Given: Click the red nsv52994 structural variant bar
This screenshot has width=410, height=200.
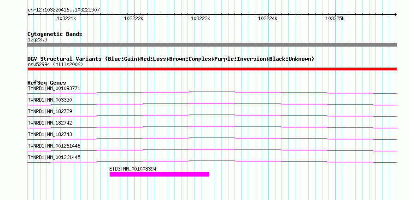Looking at the screenshot, I should tap(212, 69).
